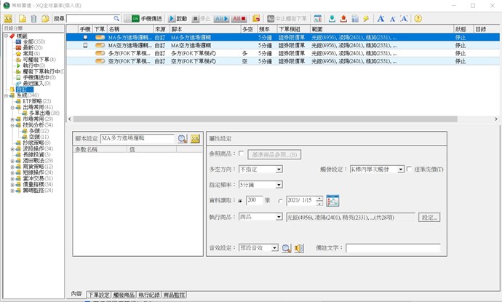Click the new document toolbar icon
The image size is (502, 302).
pyautogui.click(x=22, y=18)
